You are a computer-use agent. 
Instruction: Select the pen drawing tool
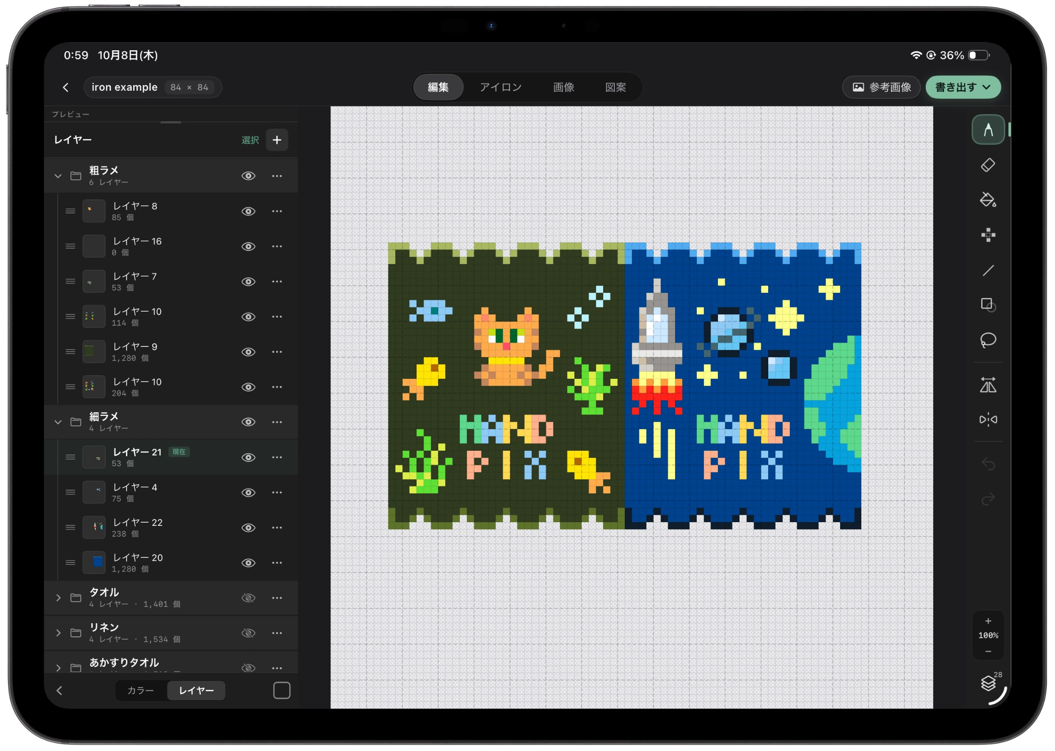point(988,130)
